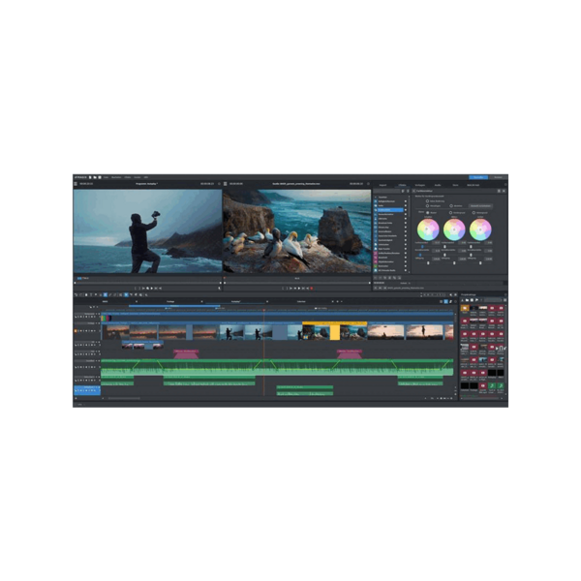Select the Abziehen radio button
Image resolution: width=581 pixels, height=581 pixels.
point(451,205)
